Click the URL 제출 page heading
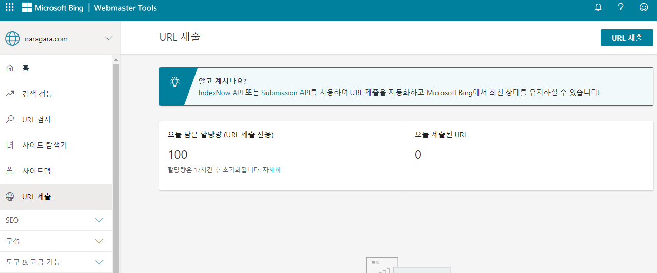The image size is (657, 273). pos(180,37)
